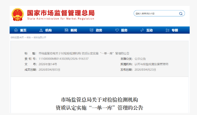
Task: Click heading line 资质认定实施“一单一库”管理的公告
Action: pyautogui.click(x=99, y=108)
